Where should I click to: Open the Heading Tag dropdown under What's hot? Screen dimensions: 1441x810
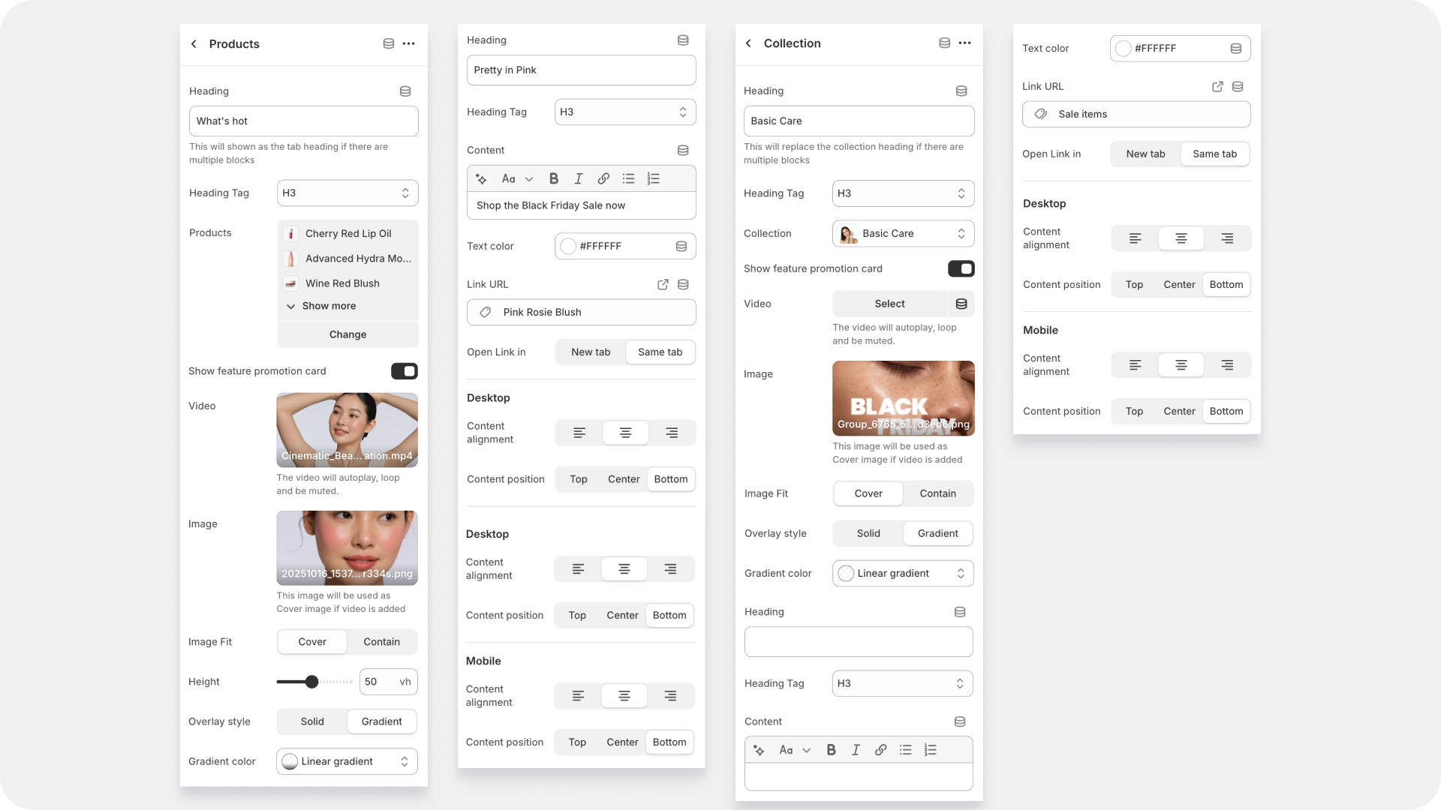click(347, 193)
